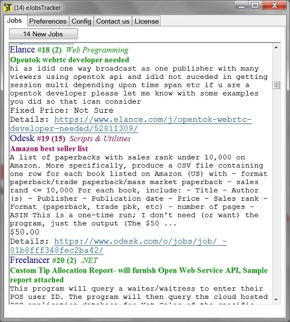Click the 'Odesk' site name heading
The width and height of the screenshot is (290, 322).
click(22, 138)
